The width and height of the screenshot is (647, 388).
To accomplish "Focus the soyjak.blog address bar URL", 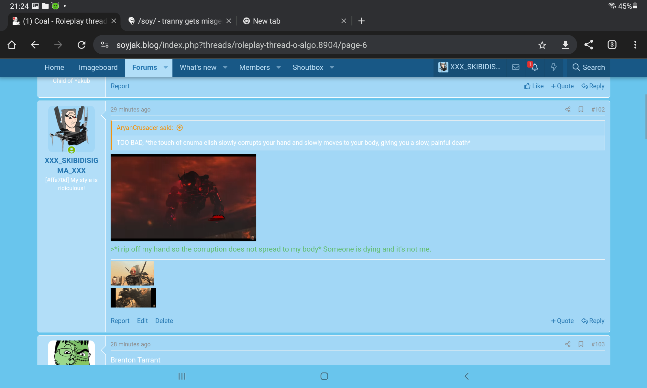I will click(x=241, y=45).
